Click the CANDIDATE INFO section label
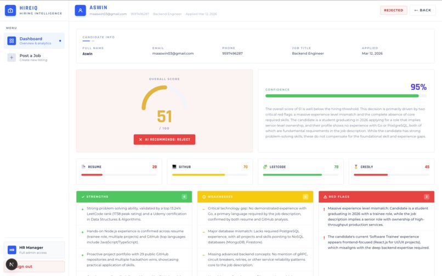The height and width of the screenshot is (276, 442). pos(98,37)
